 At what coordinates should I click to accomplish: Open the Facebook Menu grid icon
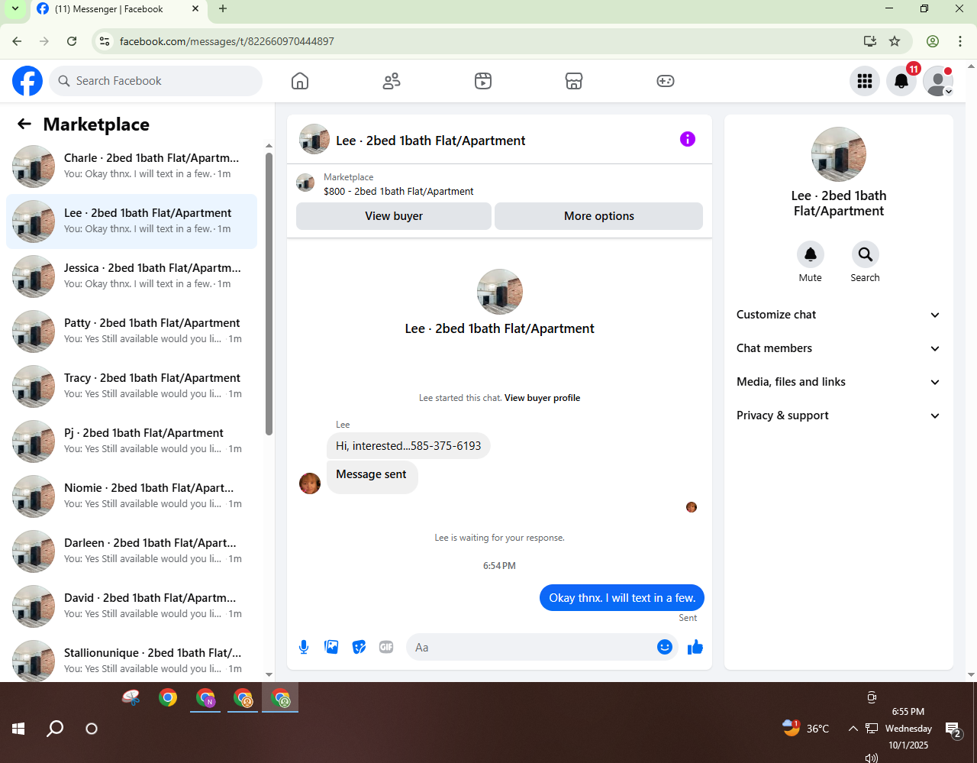tap(865, 81)
